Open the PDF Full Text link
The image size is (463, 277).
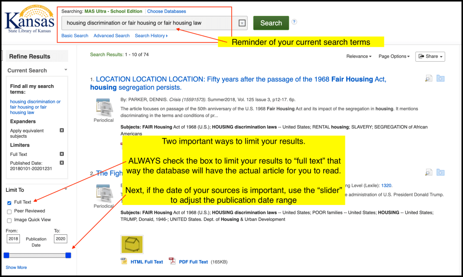[x=193, y=262]
